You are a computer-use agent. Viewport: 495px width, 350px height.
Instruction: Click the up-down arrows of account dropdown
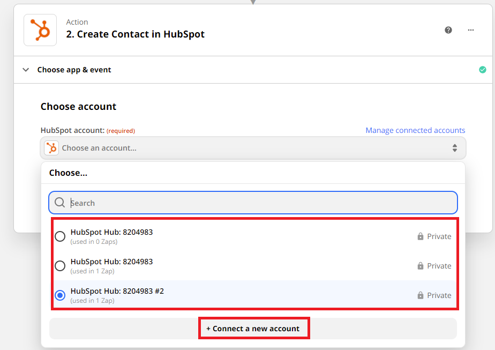click(x=455, y=148)
